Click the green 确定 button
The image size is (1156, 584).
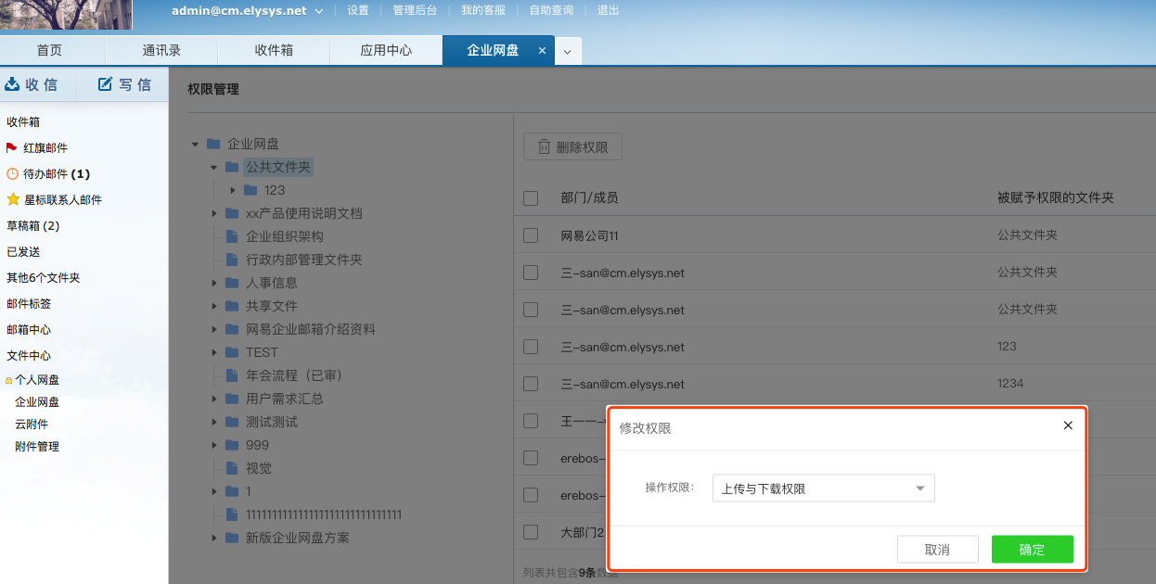coord(1032,550)
